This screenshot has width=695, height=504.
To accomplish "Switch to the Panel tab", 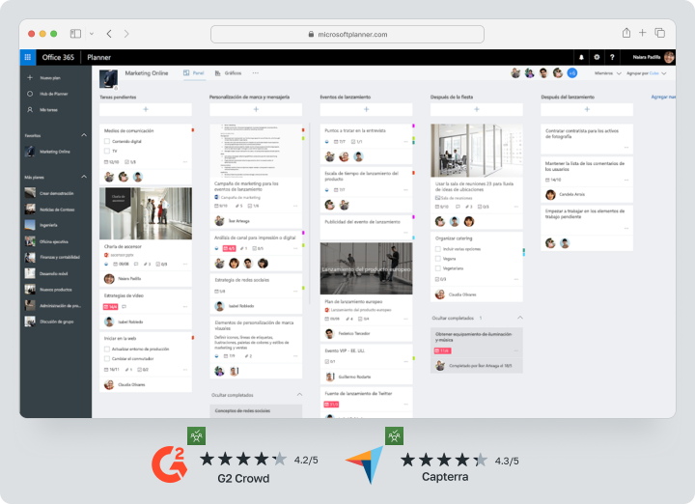I will 194,73.
